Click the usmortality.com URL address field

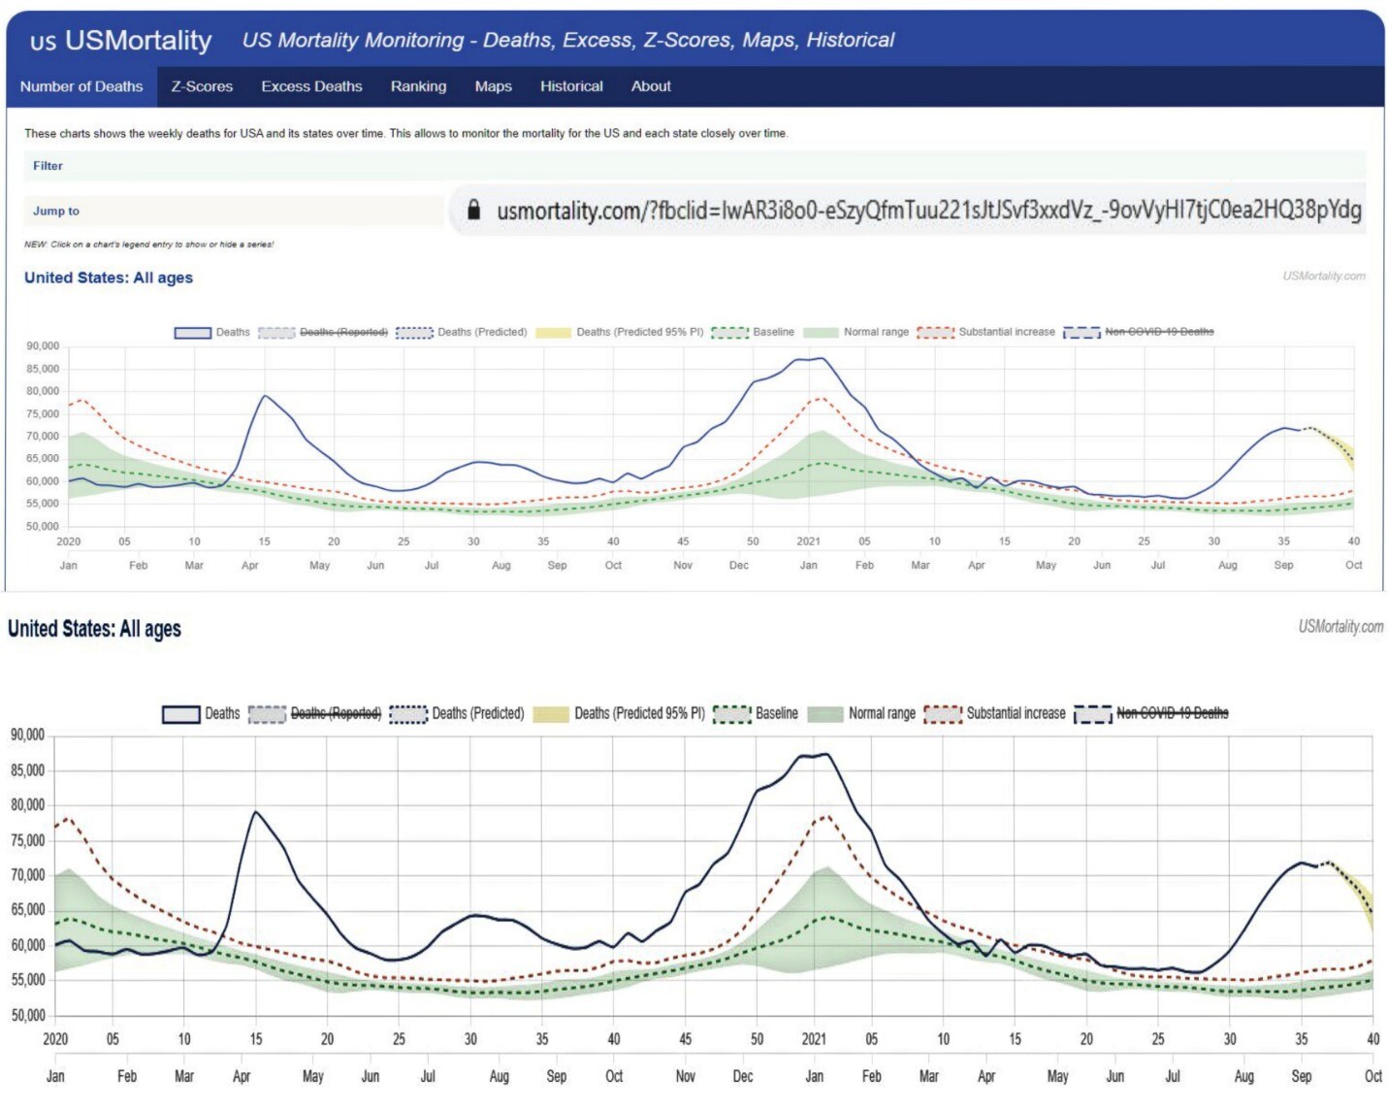[928, 211]
